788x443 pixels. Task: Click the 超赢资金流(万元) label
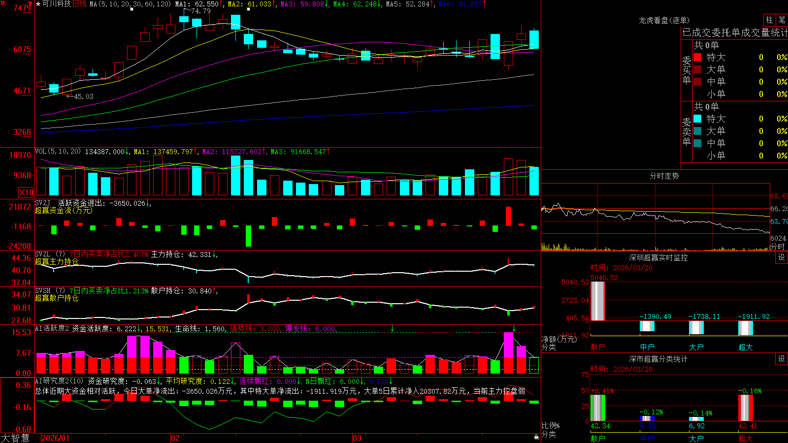click(64, 210)
